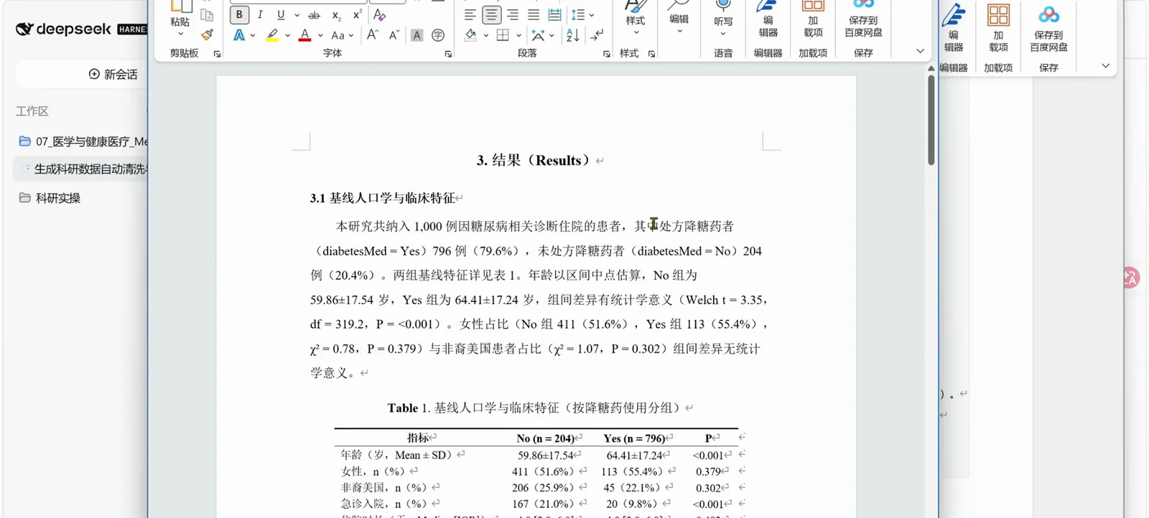
Task: Toggle Strikethrough formatting
Action: tap(314, 15)
